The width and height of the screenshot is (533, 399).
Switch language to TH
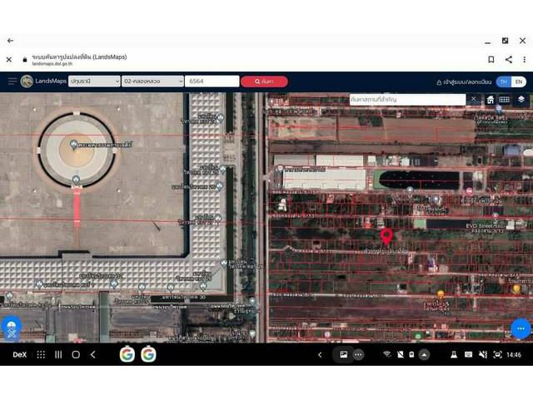pyautogui.click(x=503, y=81)
